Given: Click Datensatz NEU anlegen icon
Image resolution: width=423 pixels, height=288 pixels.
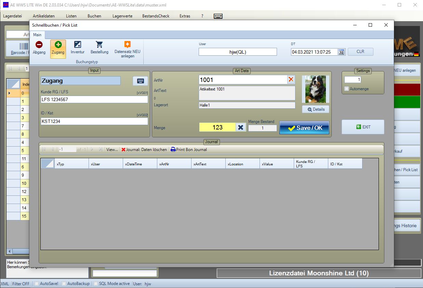Looking at the screenshot, I should pyautogui.click(x=127, y=50).
